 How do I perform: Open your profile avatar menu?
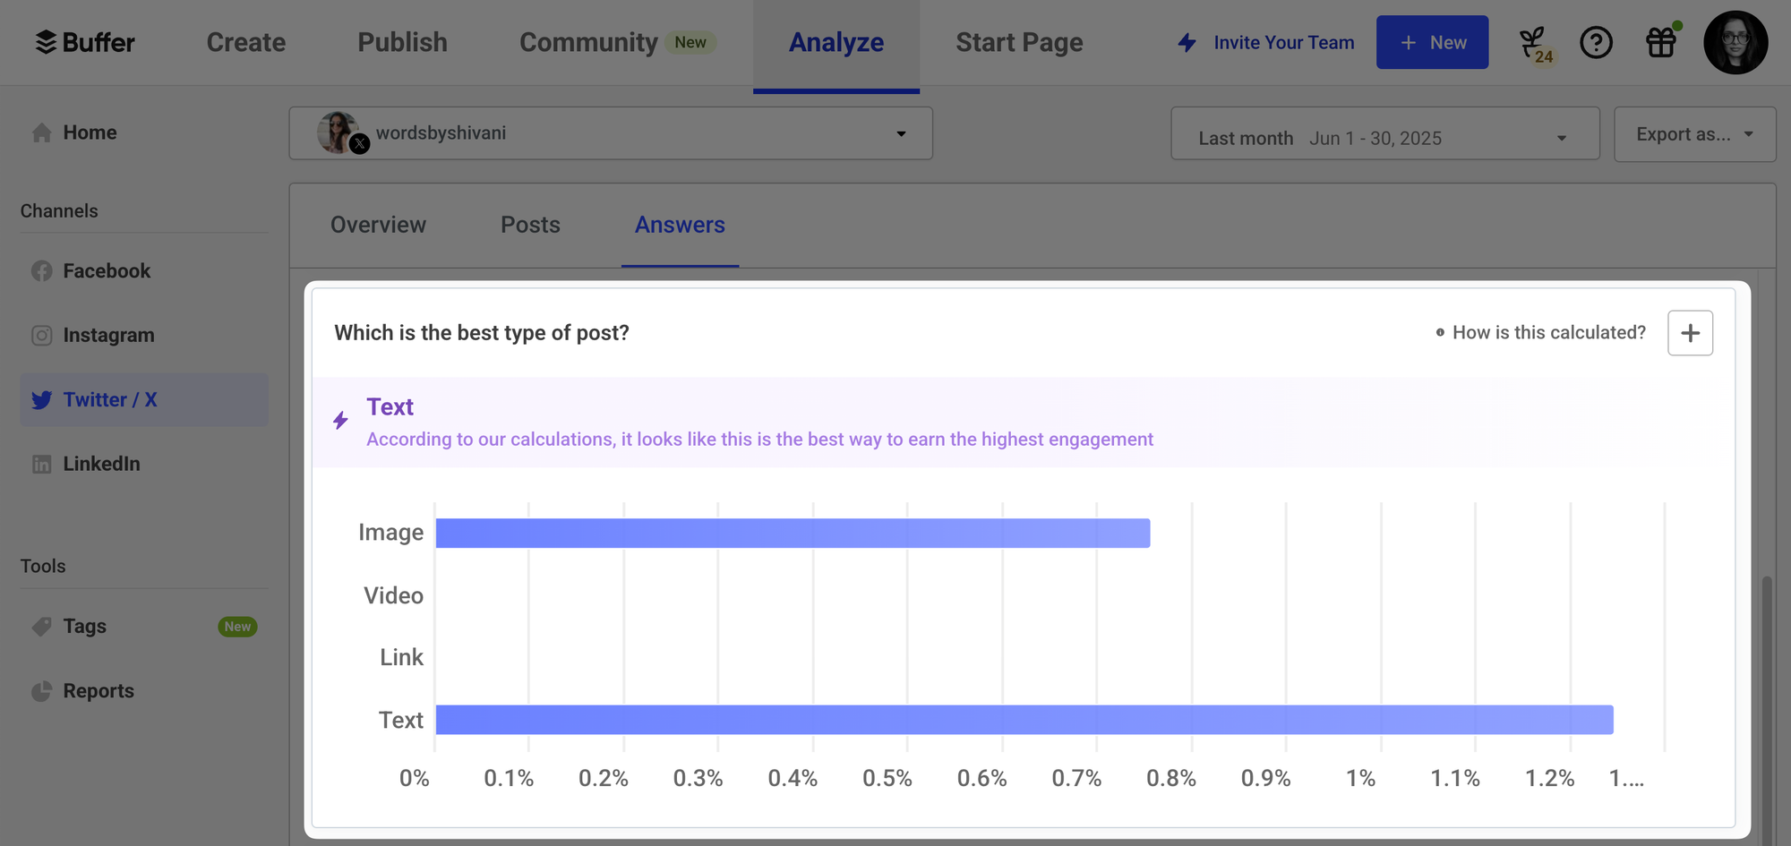[1735, 42]
